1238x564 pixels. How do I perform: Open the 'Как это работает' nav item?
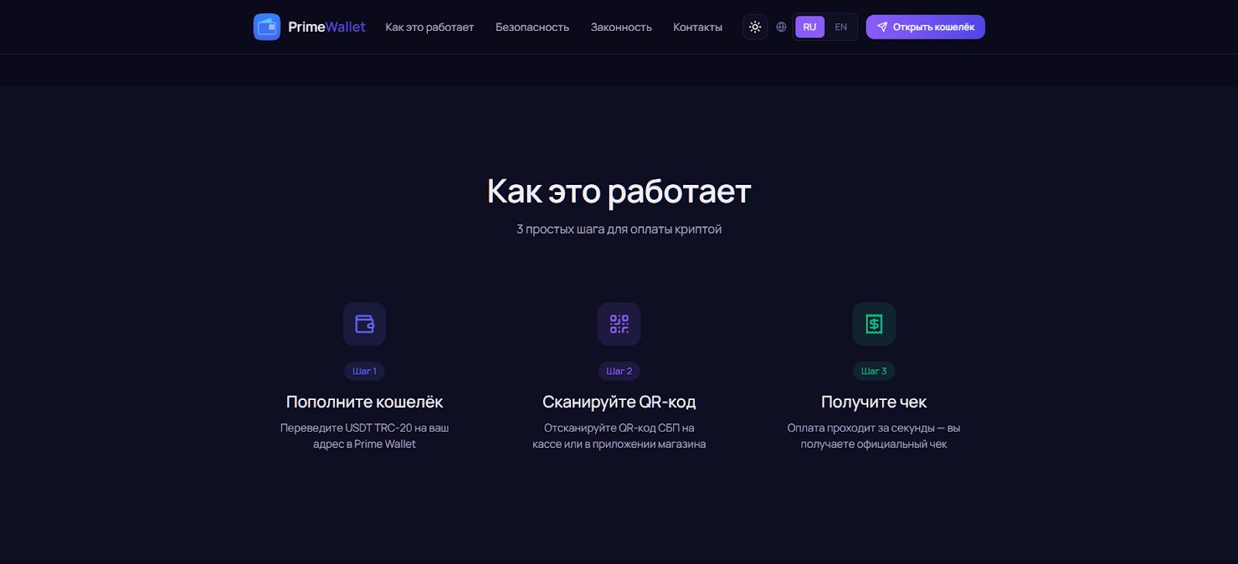(429, 27)
